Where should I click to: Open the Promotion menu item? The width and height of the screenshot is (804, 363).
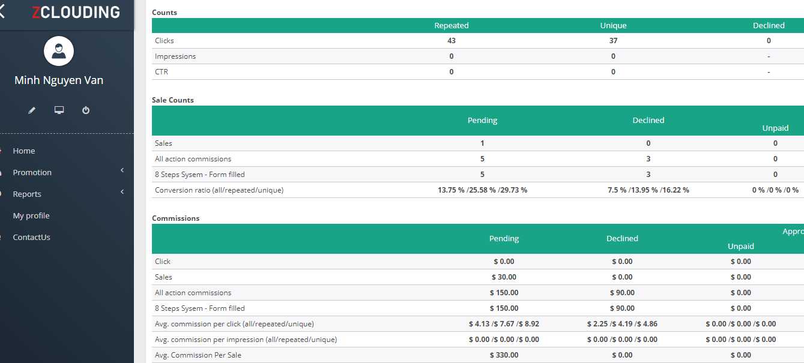32,173
